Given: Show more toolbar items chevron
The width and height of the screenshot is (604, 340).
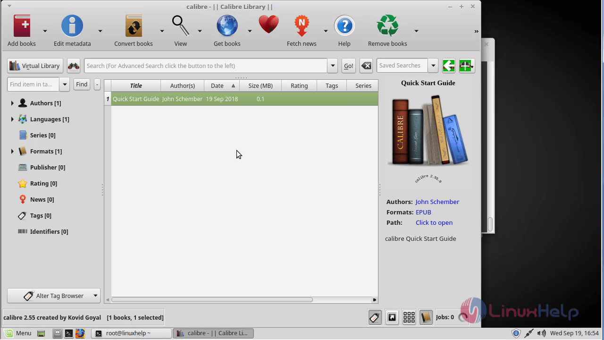Looking at the screenshot, I should coord(476,31).
